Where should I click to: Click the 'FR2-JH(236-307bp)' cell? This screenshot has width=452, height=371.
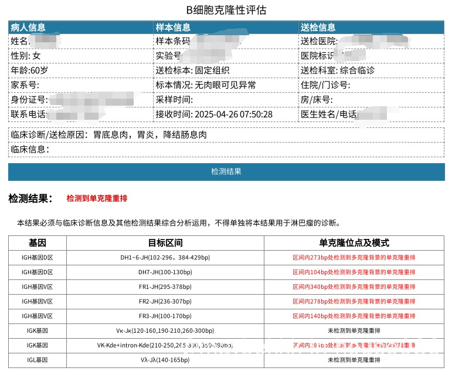(x=165, y=302)
